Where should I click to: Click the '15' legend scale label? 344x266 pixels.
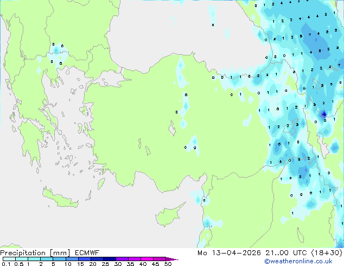(x=80, y=264)
